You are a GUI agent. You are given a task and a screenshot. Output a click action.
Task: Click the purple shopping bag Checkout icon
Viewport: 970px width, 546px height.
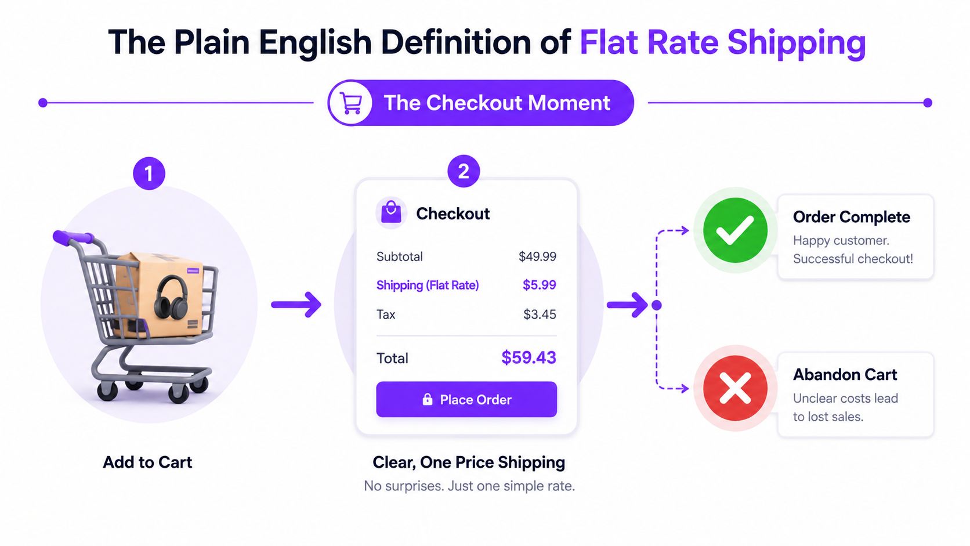(391, 213)
